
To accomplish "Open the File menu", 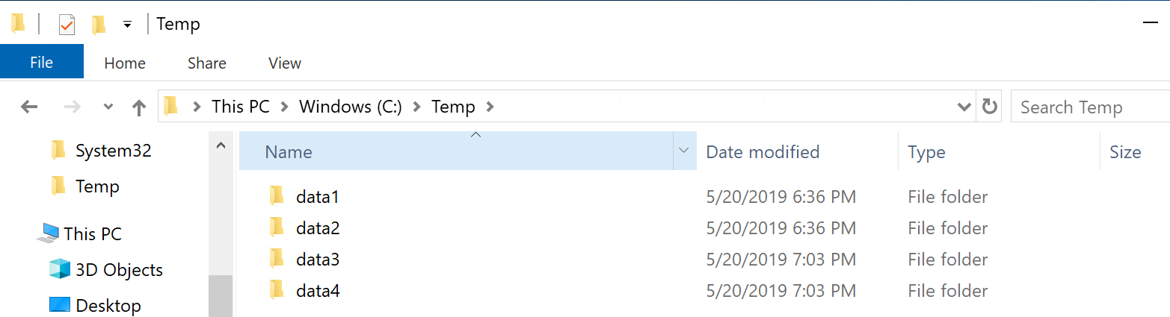I will point(42,63).
